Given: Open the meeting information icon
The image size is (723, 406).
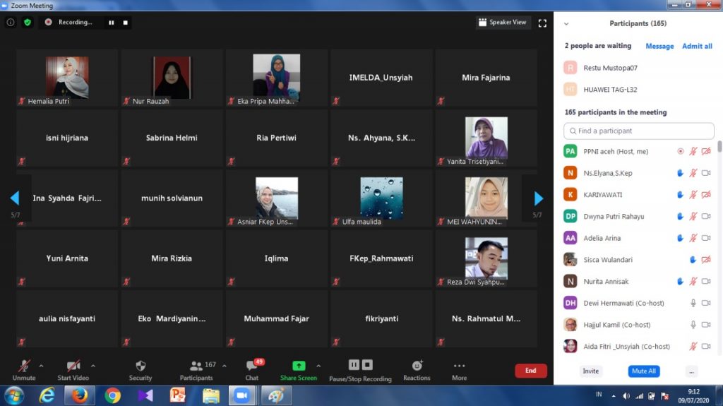Looking at the screenshot, I should [11, 23].
